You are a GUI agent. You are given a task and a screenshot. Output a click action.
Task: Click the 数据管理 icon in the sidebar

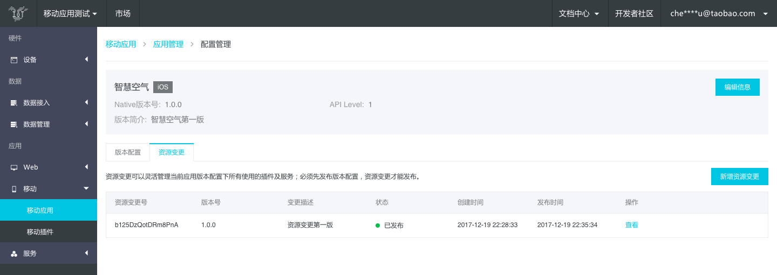click(14, 124)
